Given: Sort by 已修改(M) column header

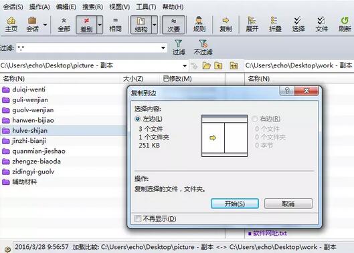Looking at the screenshot, I should (191, 79).
